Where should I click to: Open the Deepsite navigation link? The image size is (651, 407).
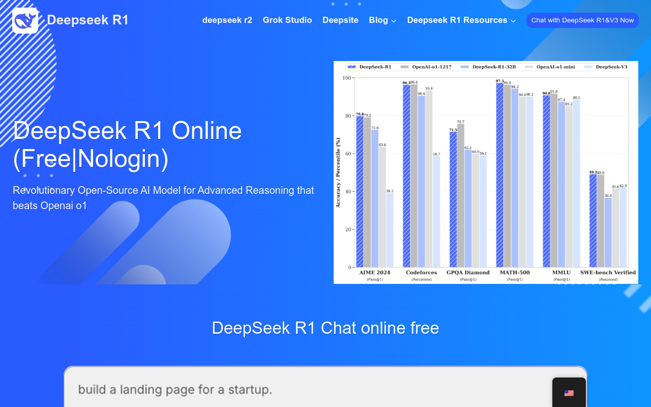click(340, 20)
